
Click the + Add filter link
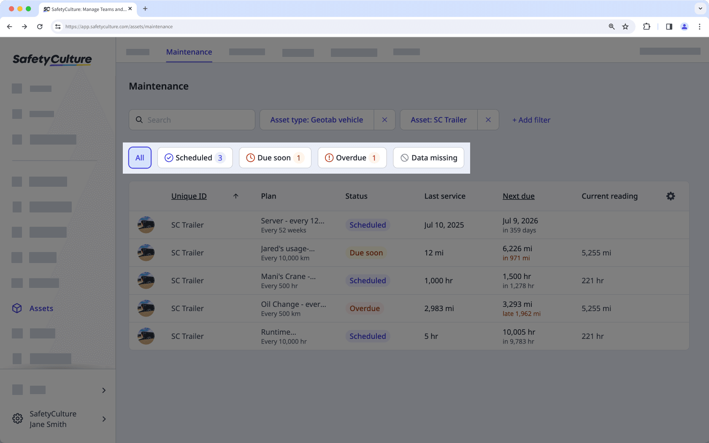click(531, 120)
